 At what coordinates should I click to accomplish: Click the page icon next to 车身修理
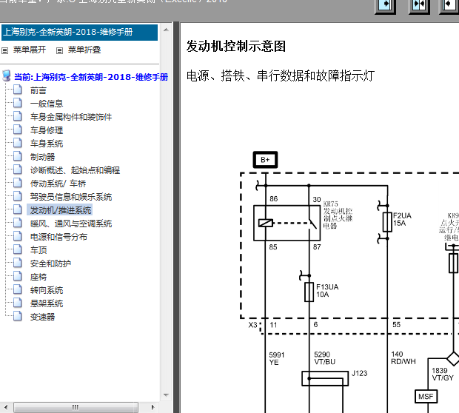(18, 129)
